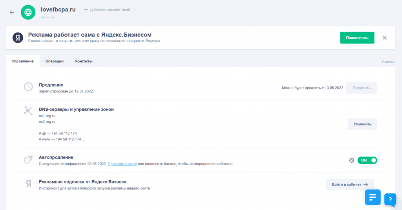
Task: Open the help question mark widget
Action: coord(390,199)
